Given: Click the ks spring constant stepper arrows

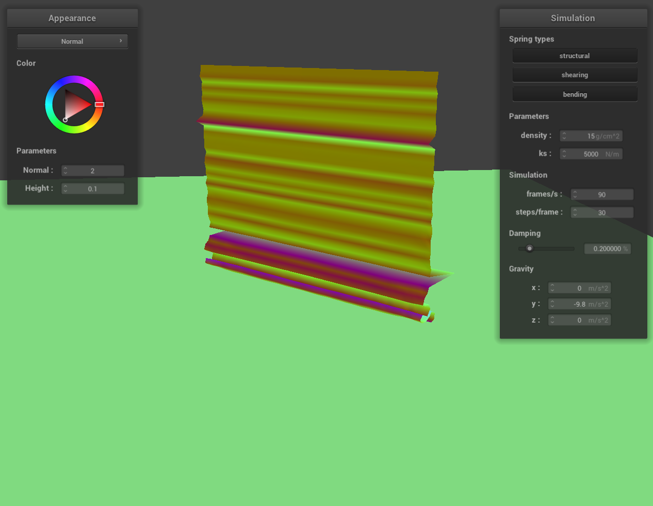Looking at the screenshot, I should 564,154.
